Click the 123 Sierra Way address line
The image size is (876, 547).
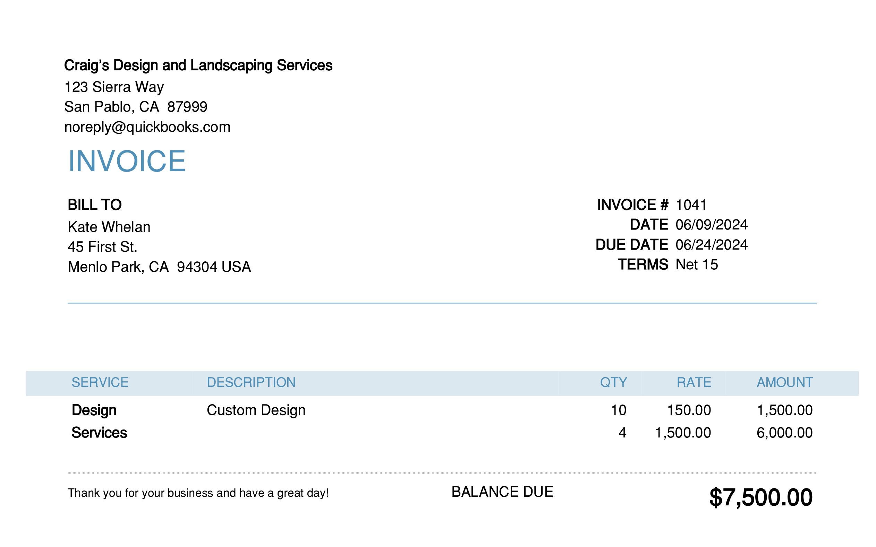pyautogui.click(x=114, y=87)
